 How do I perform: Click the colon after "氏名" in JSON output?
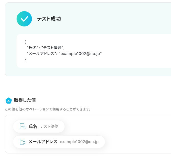coord(39,47)
